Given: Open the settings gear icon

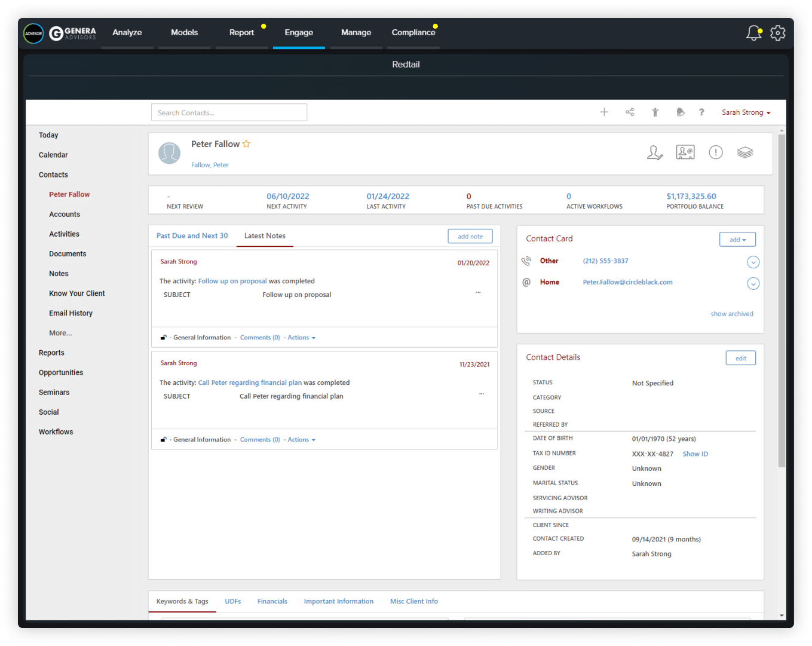Looking at the screenshot, I should pyautogui.click(x=777, y=33).
